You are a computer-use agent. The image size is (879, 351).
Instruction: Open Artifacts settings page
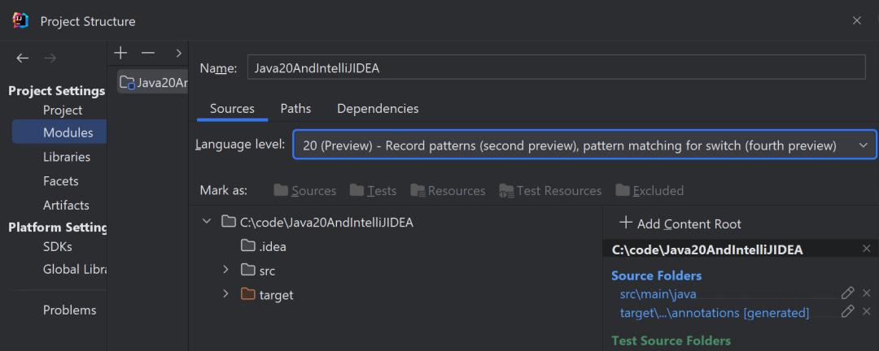(66, 206)
